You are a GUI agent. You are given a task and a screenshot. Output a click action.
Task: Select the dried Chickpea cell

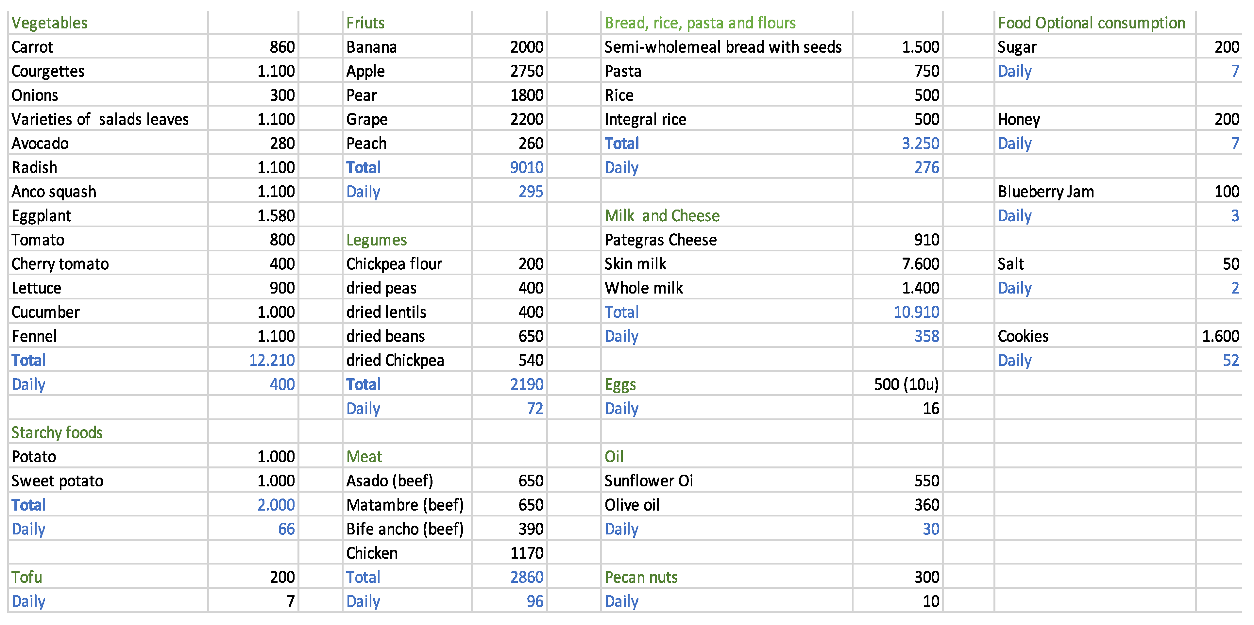click(395, 360)
